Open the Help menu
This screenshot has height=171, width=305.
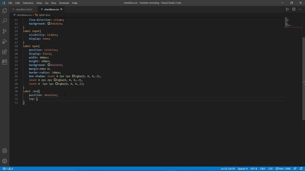click(74, 3)
